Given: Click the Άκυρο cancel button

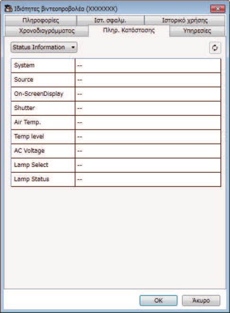Looking at the screenshot, I should 201,300.
